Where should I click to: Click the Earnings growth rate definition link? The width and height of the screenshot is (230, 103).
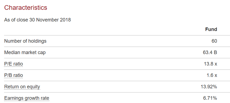(x=27, y=98)
